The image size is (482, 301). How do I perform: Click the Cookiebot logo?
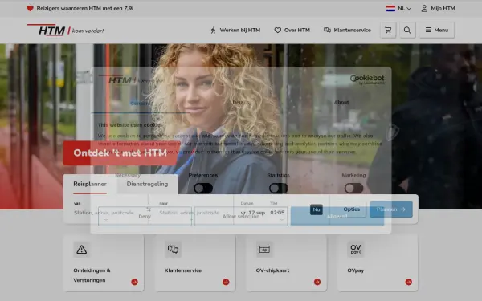367,79
